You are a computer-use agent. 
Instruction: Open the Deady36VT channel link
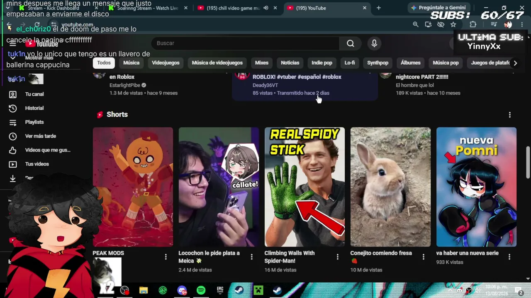(265, 85)
